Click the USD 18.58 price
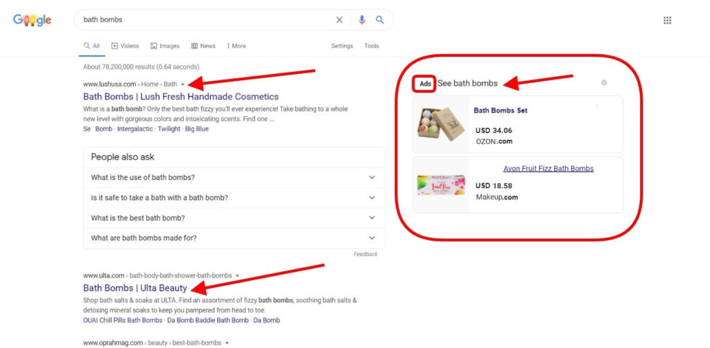 (494, 185)
